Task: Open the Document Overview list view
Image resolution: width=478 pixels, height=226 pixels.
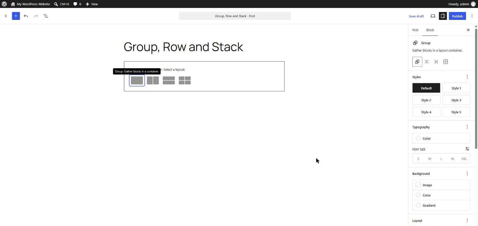Action: (46, 16)
